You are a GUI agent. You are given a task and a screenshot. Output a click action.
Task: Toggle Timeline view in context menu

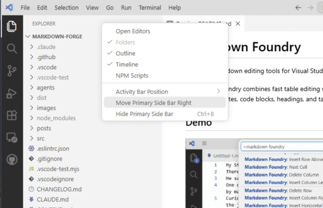pyautogui.click(x=165, y=64)
